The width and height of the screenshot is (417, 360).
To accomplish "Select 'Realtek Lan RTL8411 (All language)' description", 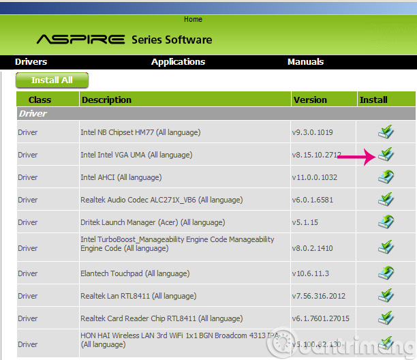I will click(x=138, y=296).
